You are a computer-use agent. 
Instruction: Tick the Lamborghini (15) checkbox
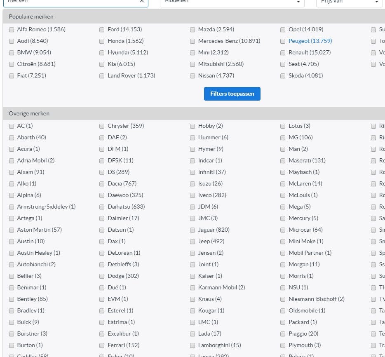pyautogui.click(x=192, y=345)
